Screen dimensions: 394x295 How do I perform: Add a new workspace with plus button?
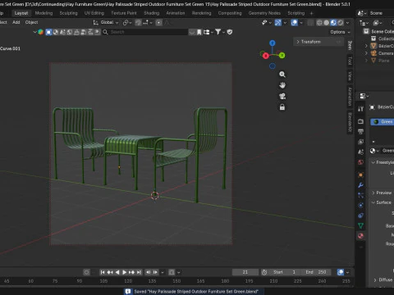pyautogui.click(x=311, y=13)
